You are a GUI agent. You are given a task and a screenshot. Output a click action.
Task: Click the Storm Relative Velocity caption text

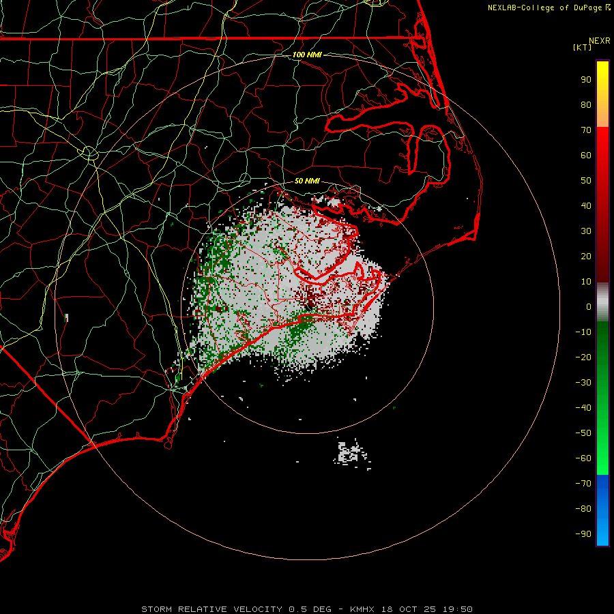(x=306, y=609)
